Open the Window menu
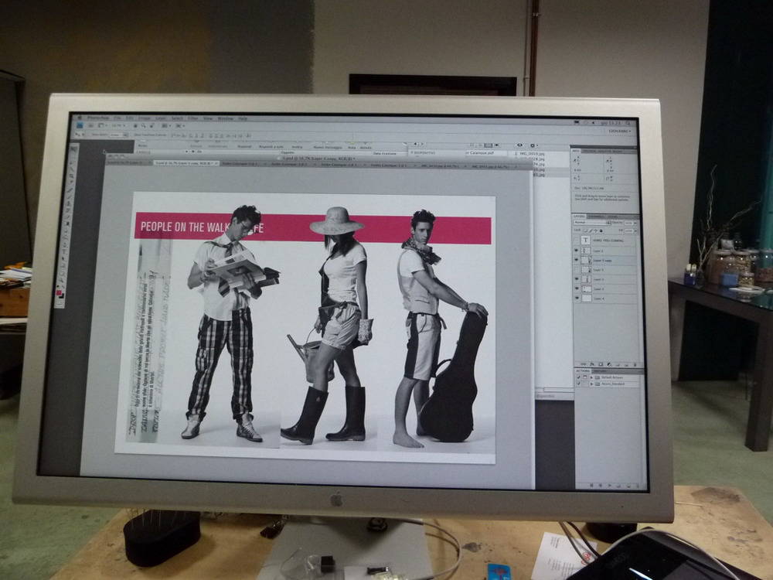The width and height of the screenshot is (773, 580). click(225, 119)
